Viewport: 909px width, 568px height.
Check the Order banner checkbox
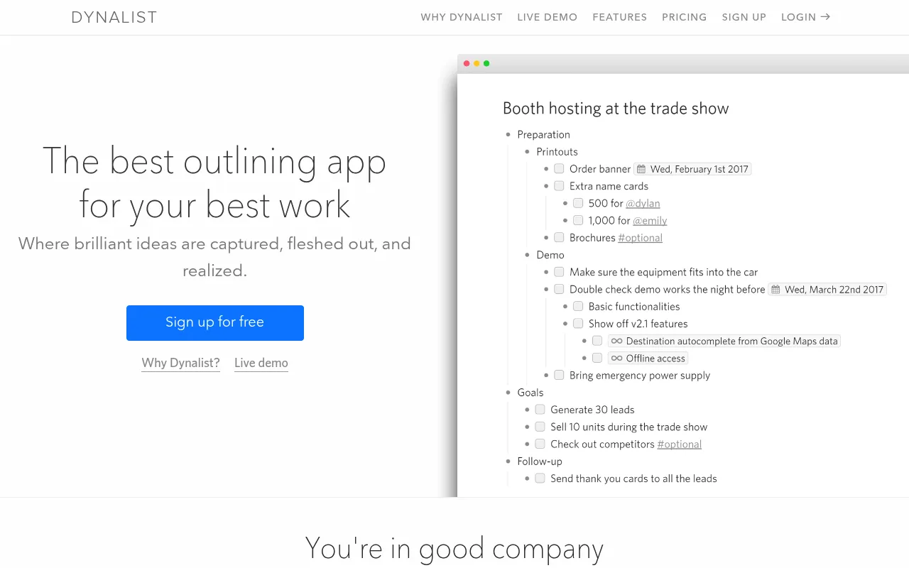tap(559, 169)
